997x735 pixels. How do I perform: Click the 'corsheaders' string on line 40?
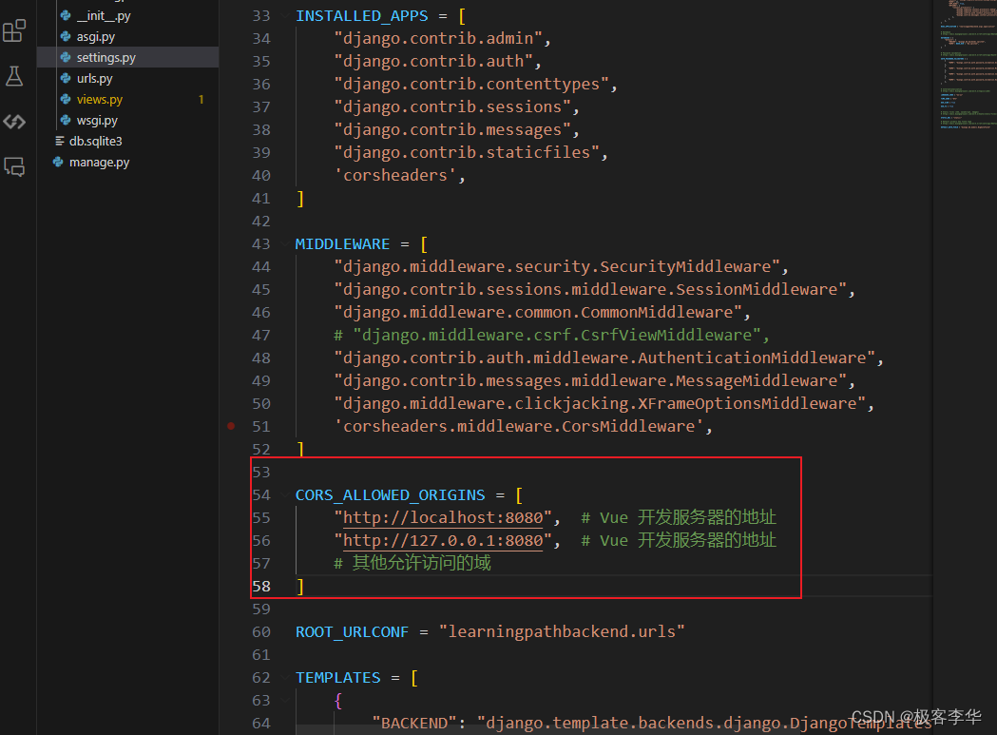(394, 175)
